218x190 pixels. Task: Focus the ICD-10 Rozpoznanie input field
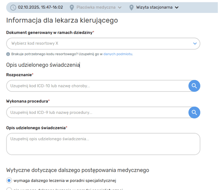pos(97,86)
